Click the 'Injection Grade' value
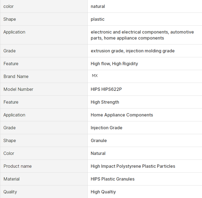Image resolution: width=202 pixels, height=198 pixels. tap(106, 128)
